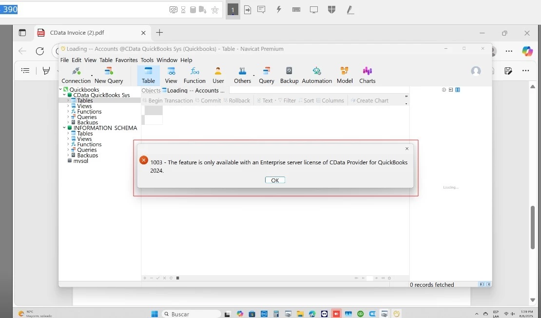Click Begin Transaction button

tap(168, 100)
